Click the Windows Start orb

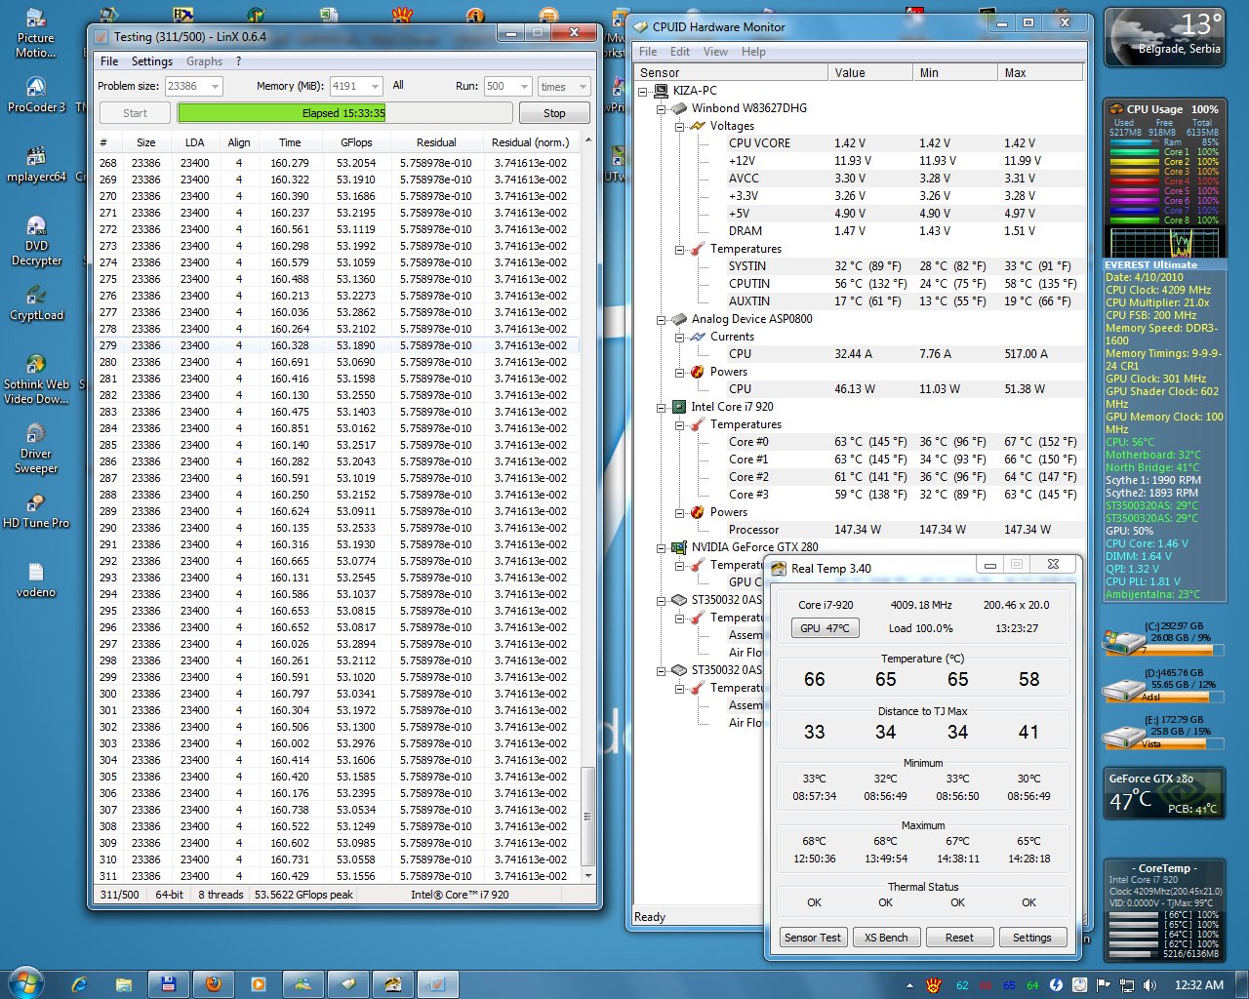(x=24, y=982)
